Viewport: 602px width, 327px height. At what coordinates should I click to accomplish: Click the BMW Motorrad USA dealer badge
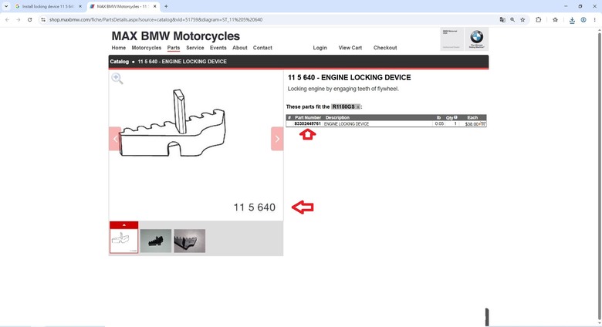coord(451,39)
